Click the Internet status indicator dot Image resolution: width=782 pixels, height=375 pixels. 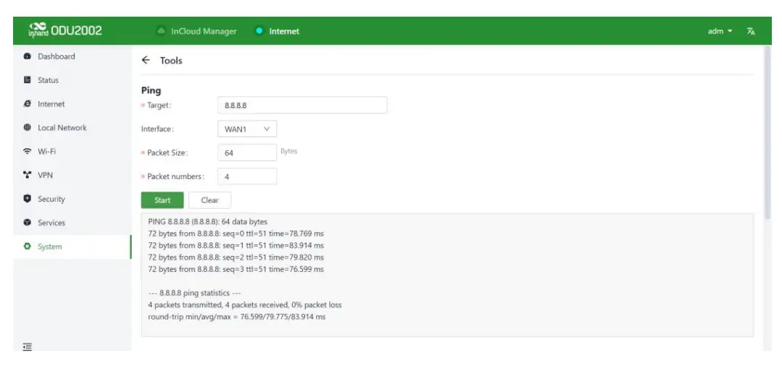click(259, 31)
